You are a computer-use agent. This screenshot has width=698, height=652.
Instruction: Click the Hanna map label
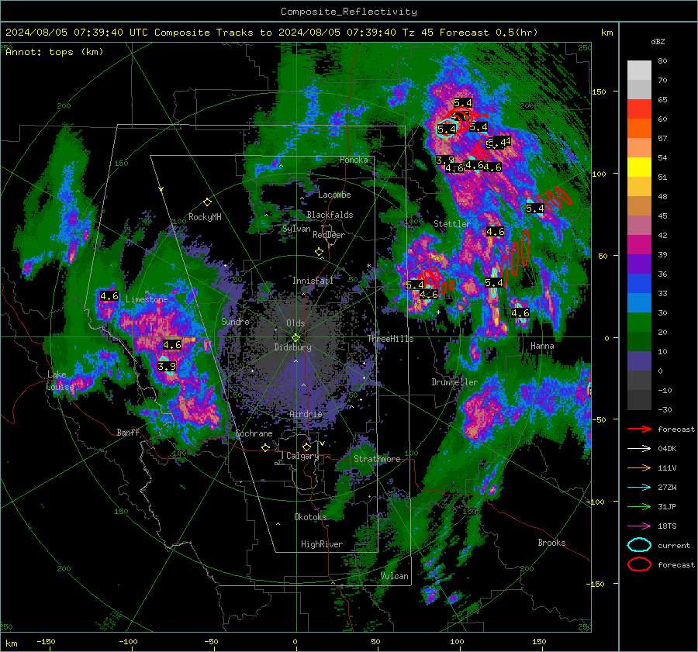pos(542,346)
